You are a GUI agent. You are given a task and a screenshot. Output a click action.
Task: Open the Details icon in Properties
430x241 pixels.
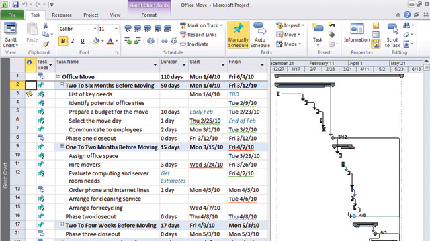[376, 35]
